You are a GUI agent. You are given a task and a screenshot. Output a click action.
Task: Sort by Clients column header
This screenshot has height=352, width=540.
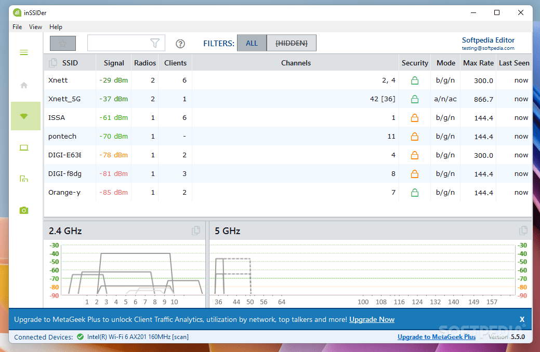click(x=175, y=63)
